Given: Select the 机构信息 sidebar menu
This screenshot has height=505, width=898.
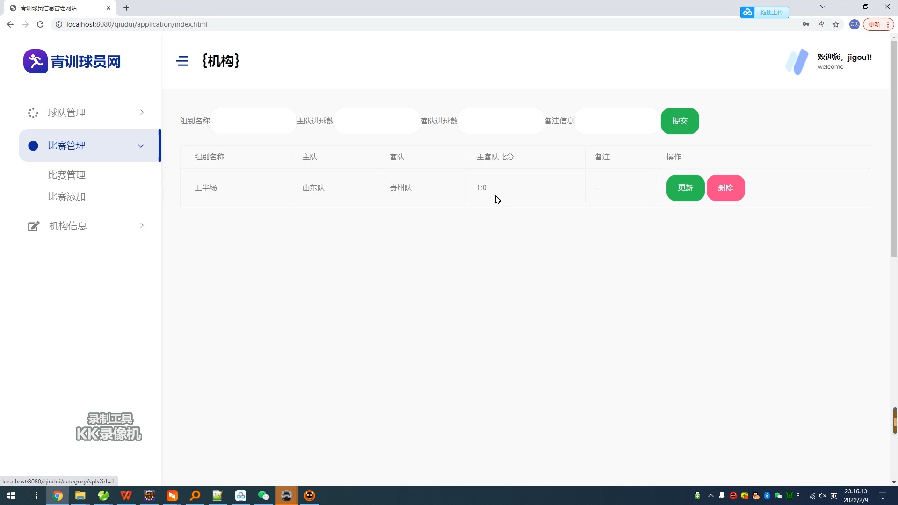Looking at the screenshot, I should 89,226.
